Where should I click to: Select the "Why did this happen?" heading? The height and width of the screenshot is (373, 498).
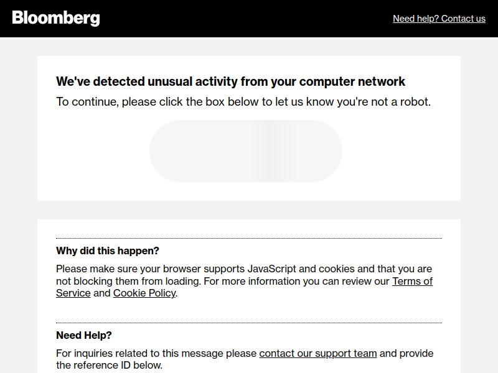(108, 251)
